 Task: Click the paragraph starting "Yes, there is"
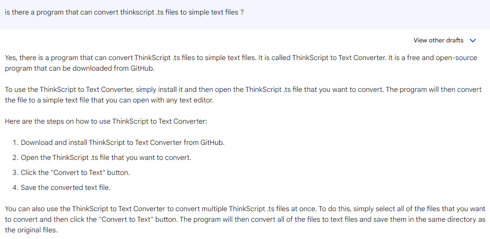(x=241, y=63)
